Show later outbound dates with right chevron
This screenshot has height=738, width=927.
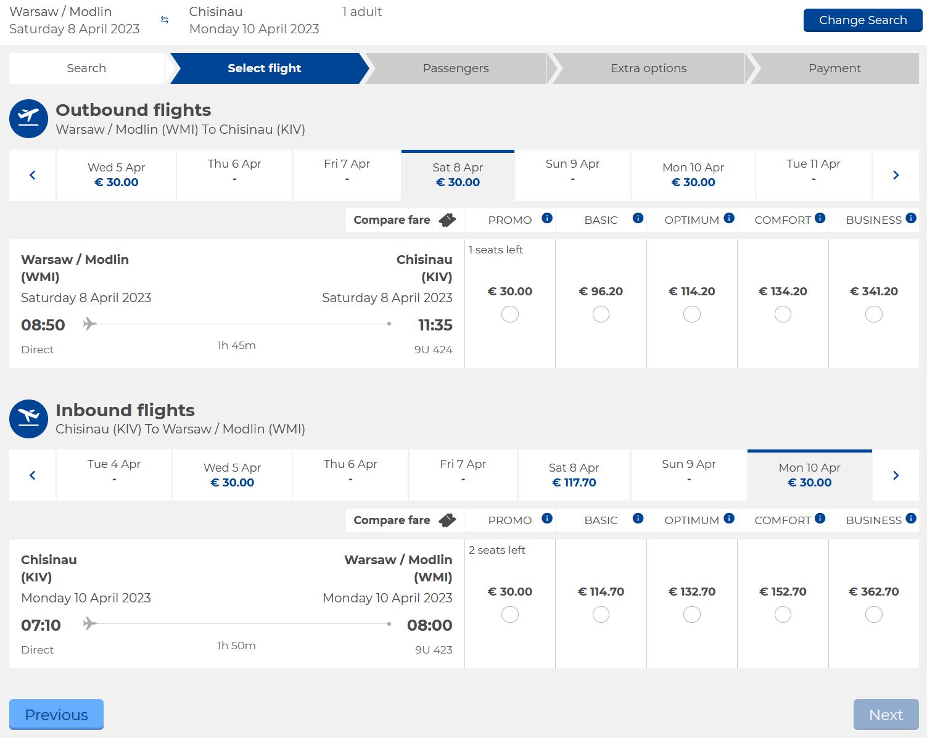coord(896,175)
